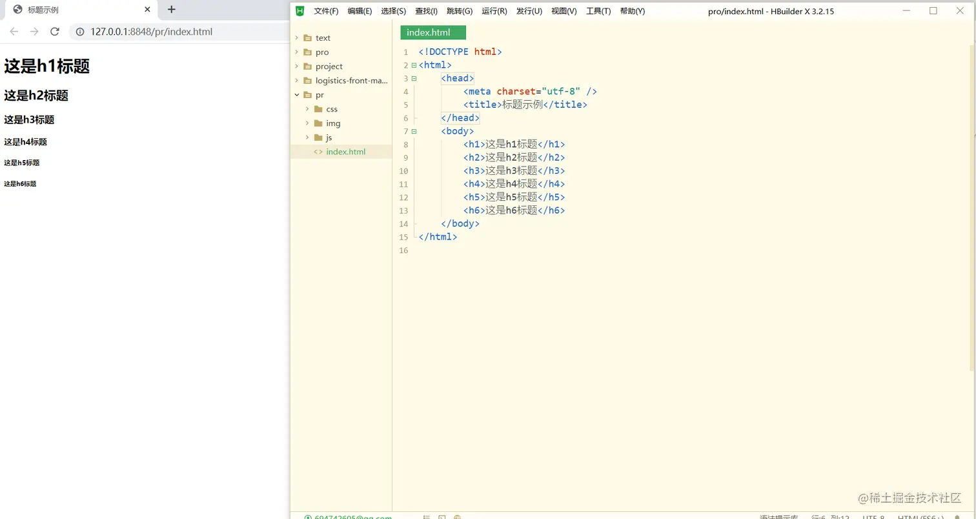Select the 标题示例 browser tab
The height and width of the screenshot is (519, 976).
point(81,10)
